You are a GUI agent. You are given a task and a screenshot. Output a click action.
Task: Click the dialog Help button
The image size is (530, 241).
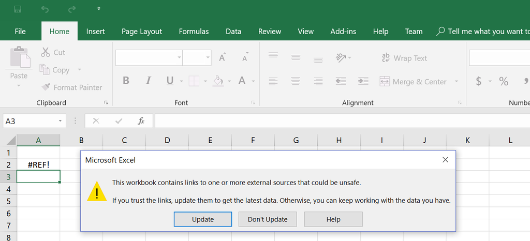click(333, 219)
